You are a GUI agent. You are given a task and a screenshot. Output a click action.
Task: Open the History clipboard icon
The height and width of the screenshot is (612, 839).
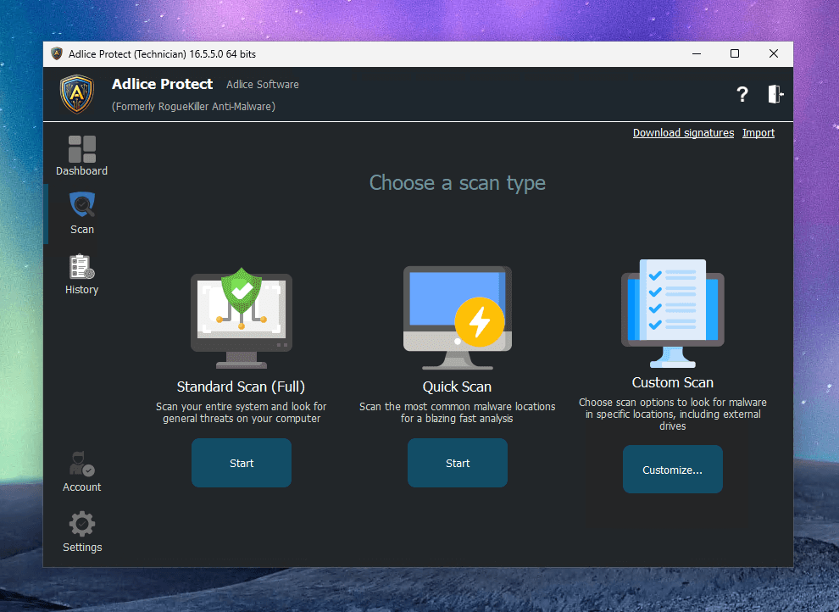point(82,267)
